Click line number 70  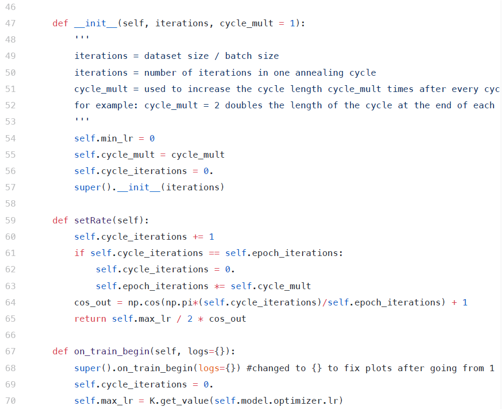(11, 401)
